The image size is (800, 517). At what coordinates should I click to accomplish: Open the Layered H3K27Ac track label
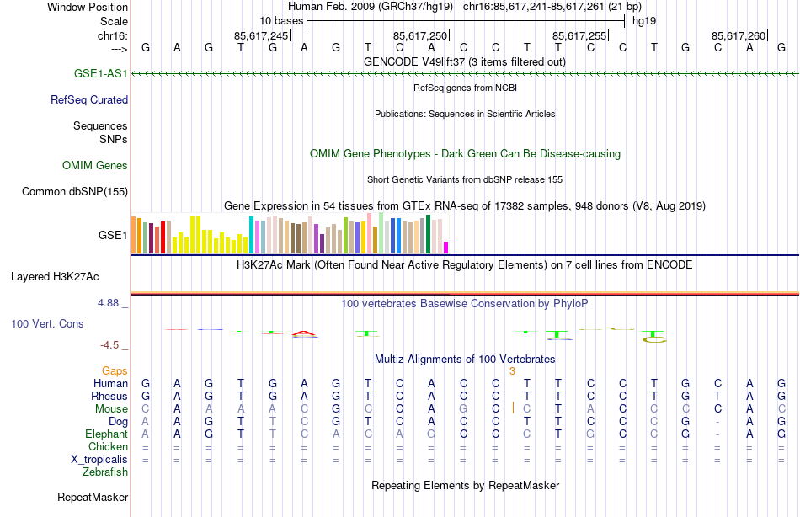click(55, 277)
